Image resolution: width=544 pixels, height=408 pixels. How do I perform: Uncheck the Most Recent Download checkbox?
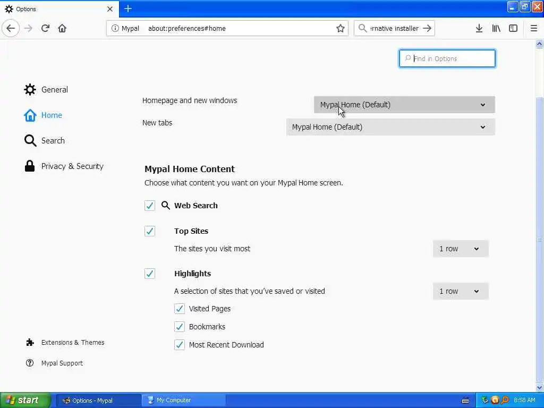pyautogui.click(x=180, y=345)
